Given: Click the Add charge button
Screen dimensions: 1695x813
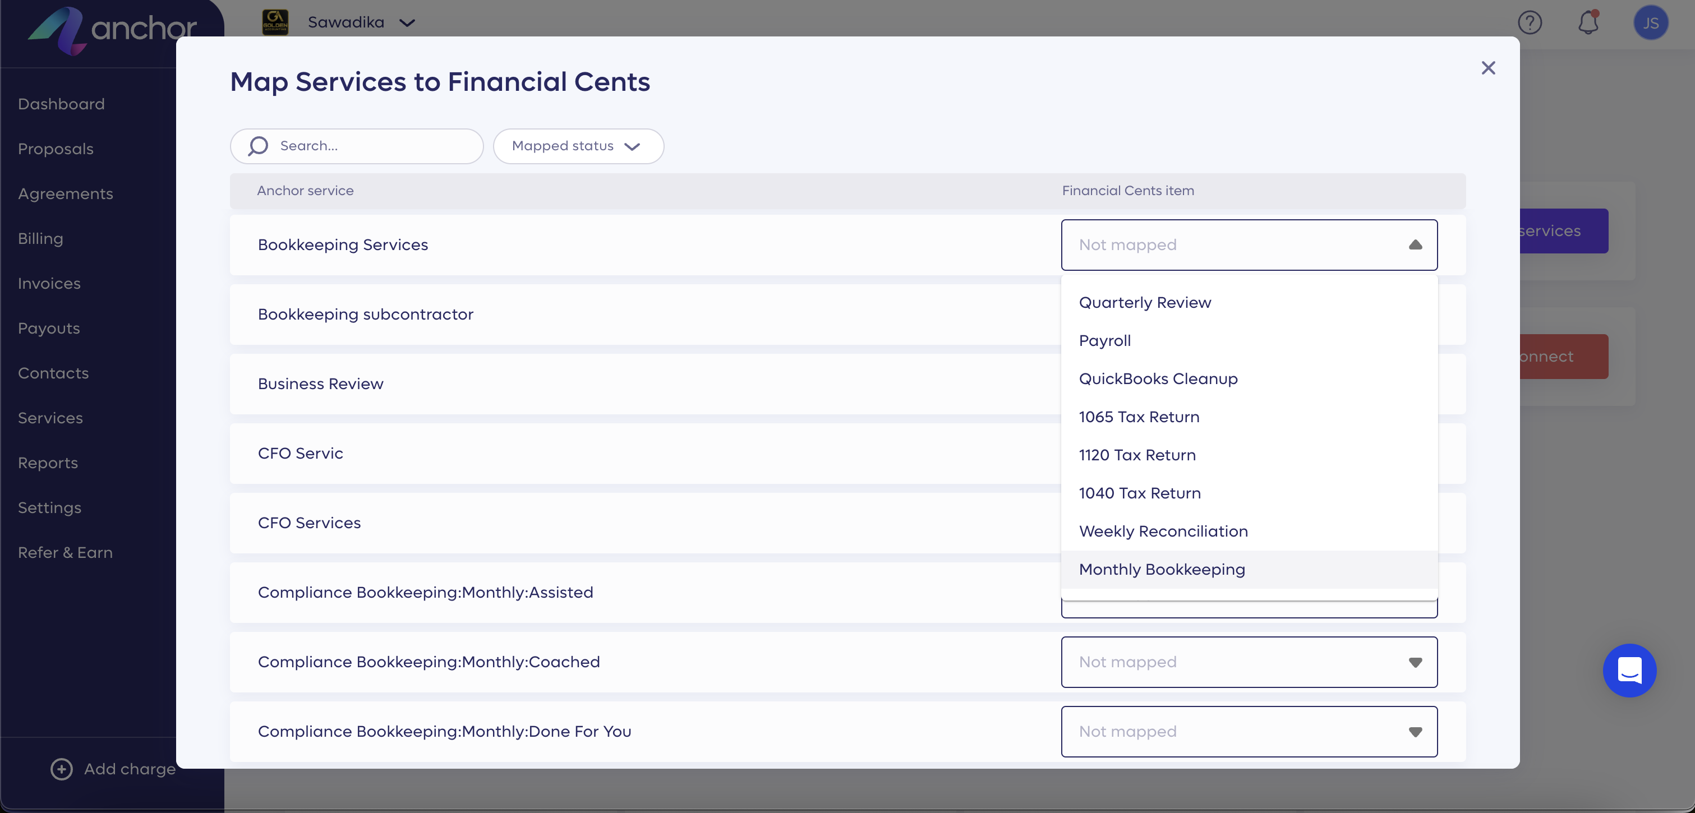Looking at the screenshot, I should [x=113, y=769].
